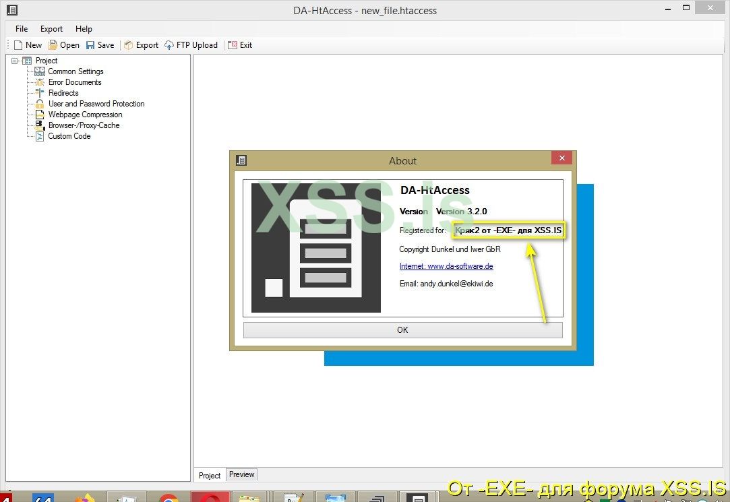Click OK in the About dialog
The height and width of the screenshot is (502, 730).
tap(402, 330)
